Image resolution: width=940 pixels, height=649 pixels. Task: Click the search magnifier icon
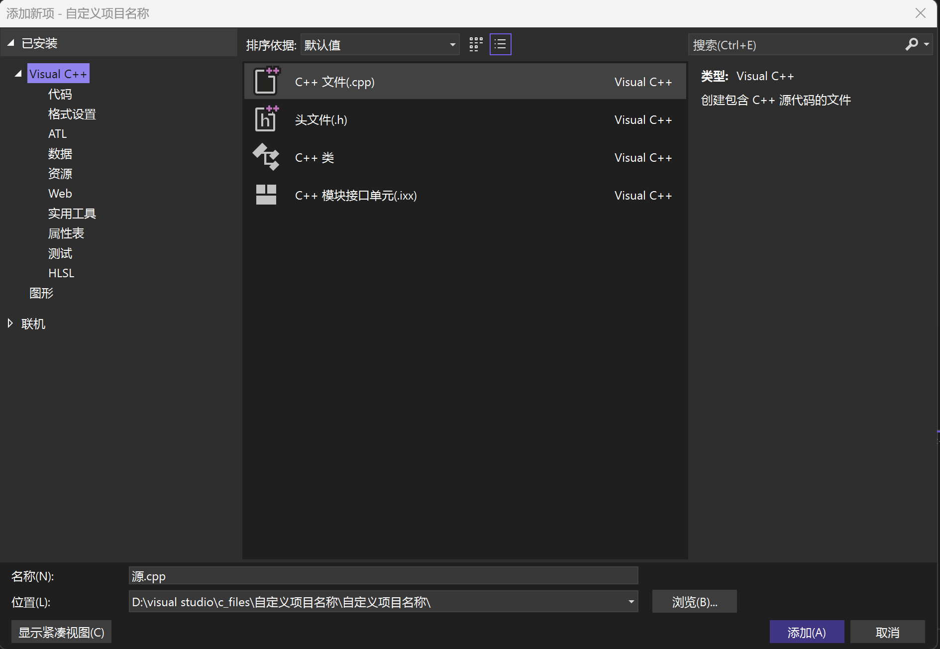(911, 45)
